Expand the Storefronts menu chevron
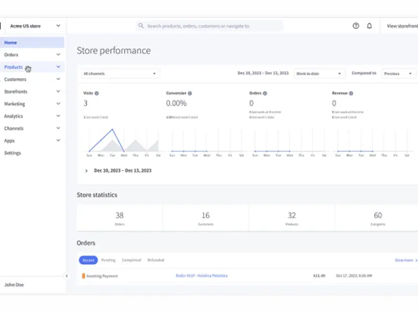 click(x=59, y=91)
